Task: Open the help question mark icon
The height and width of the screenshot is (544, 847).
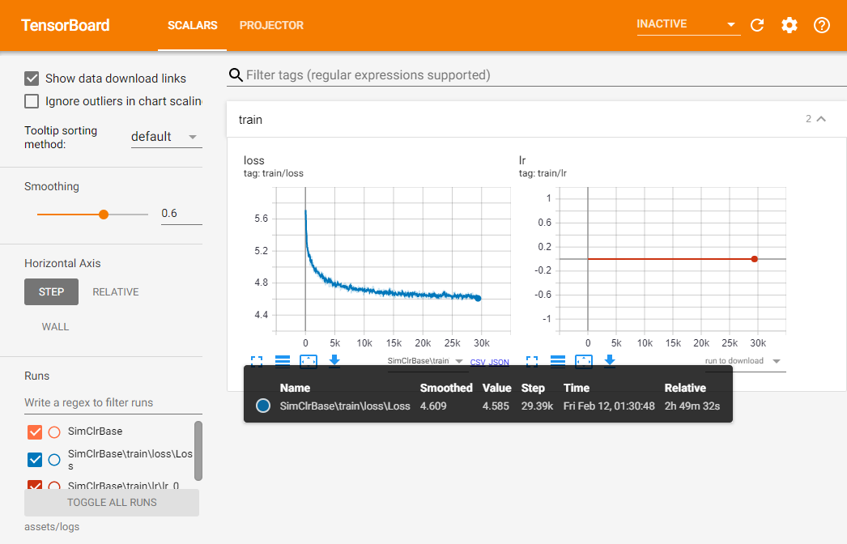Action: (x=822, y=25)
